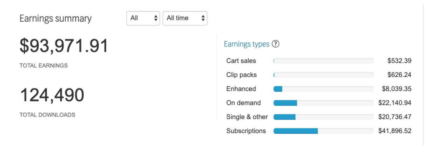
Task: Click the $22,140.94 On demand amount
Action: 395,103
